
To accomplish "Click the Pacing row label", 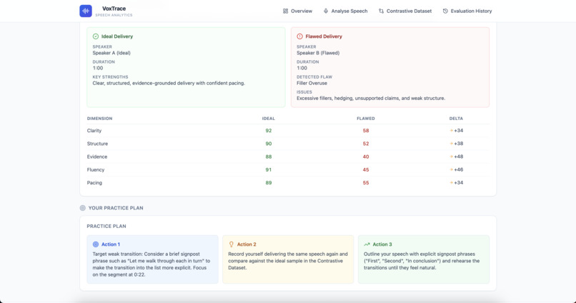I will click(94, 182).
